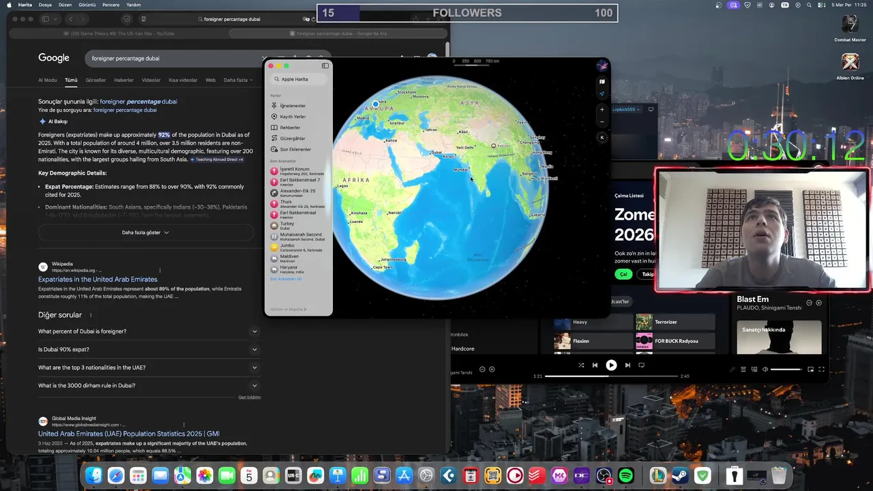
Task: Select recent search Muhaisanah Second
Action: pos(299,237)
